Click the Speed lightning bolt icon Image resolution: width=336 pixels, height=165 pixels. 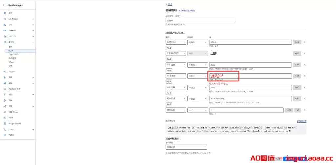tap(5, 77)
